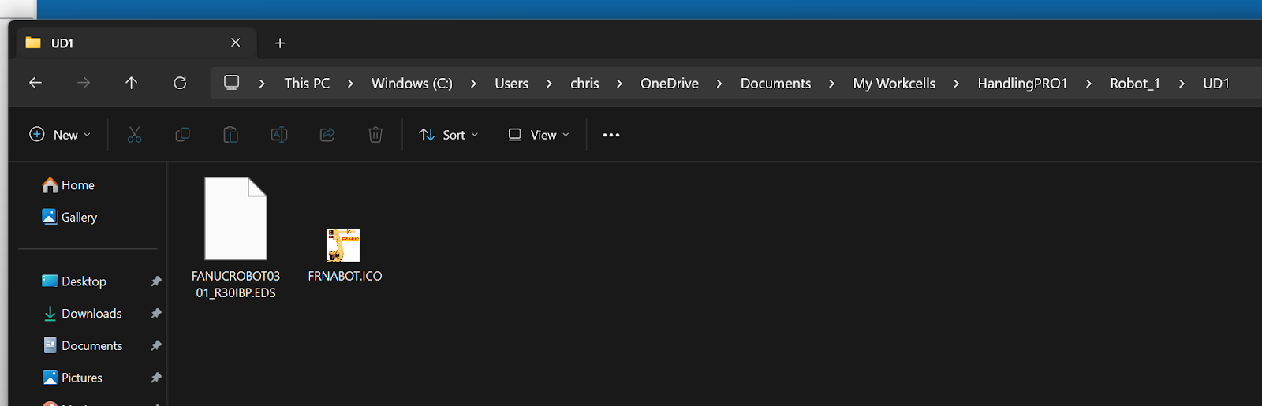Click the pin icon next to Desktop
This screenshot has width=1262, height=406.
coord(156,281)
